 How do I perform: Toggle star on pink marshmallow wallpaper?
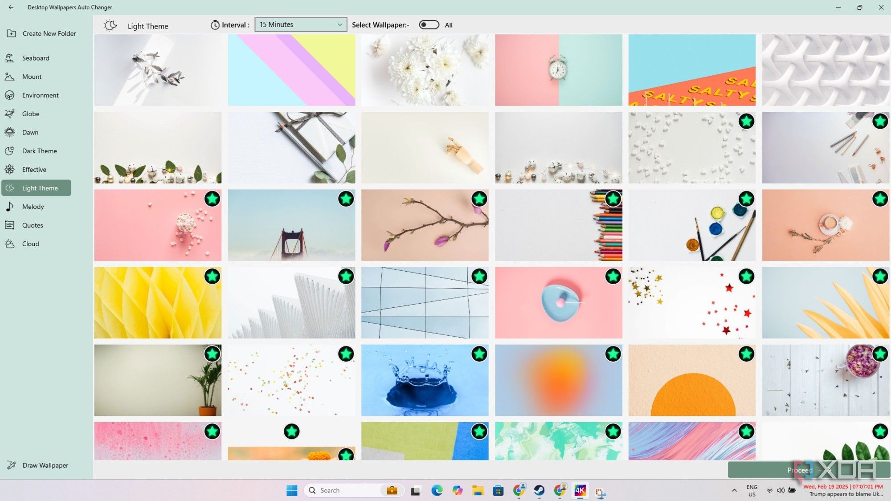click(213, 199)
